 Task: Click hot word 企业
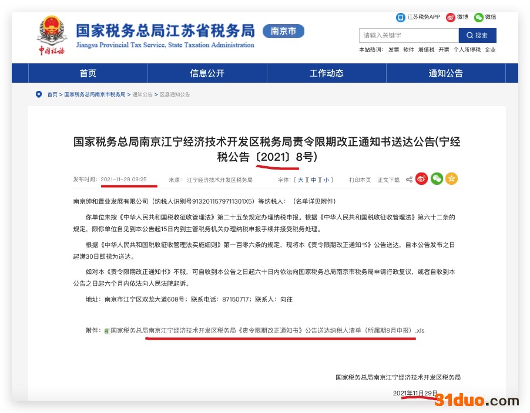click(490, 50)
